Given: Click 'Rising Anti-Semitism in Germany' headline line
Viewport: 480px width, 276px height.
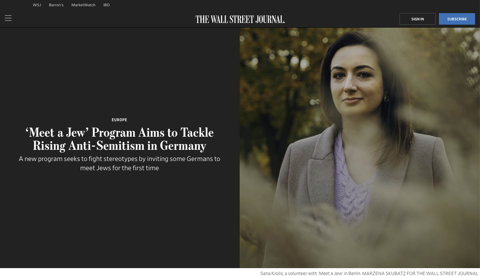Looking at the screenshot, I should tap(120, 146).
